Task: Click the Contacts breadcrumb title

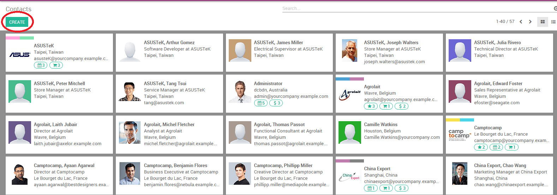Action: coord(18,9)
